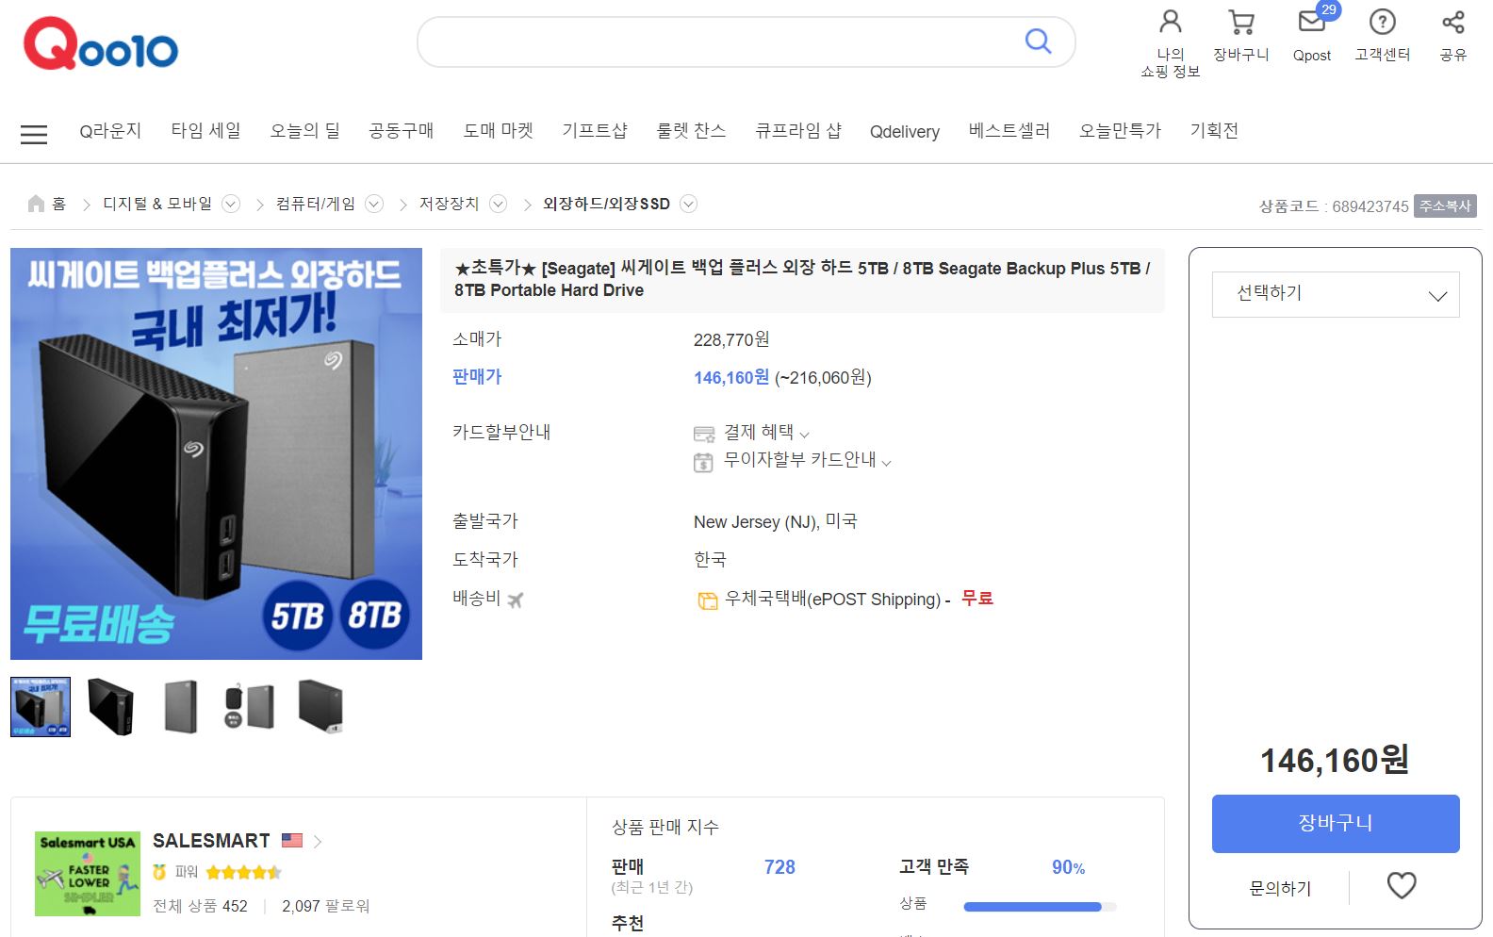Select the last dark drive thumbnail

(x=320, y=706)
